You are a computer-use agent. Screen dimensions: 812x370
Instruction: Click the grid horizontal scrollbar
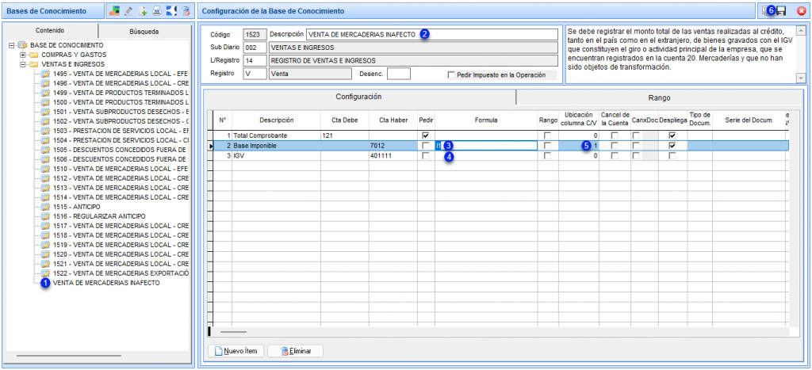point(234,331)
